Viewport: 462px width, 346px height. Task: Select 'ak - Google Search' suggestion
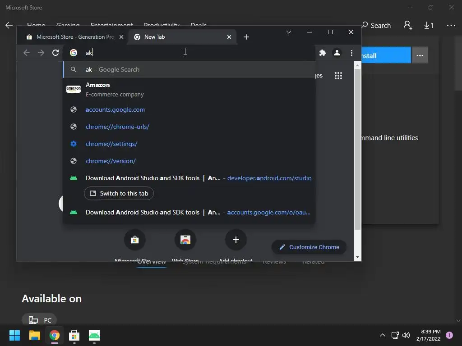(x=189, y=69)
